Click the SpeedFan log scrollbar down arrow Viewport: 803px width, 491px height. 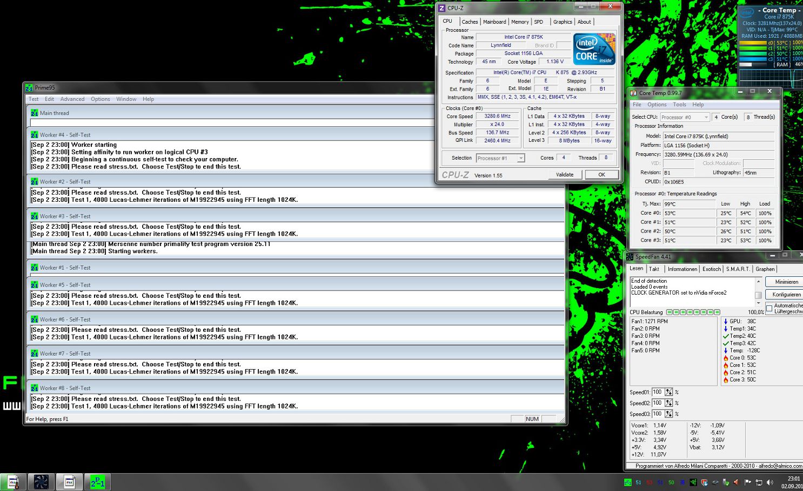pos(758,303)
